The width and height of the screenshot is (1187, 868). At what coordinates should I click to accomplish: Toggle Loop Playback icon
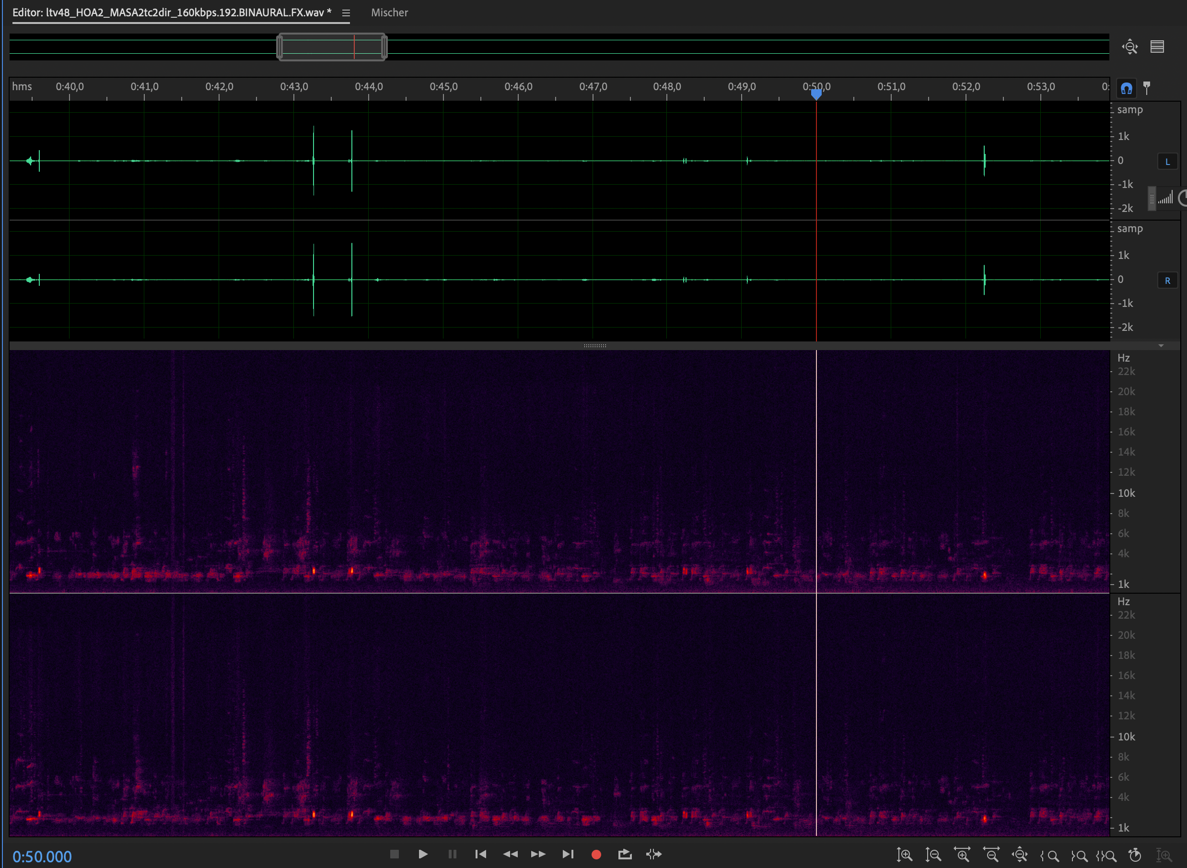(625, 855)
